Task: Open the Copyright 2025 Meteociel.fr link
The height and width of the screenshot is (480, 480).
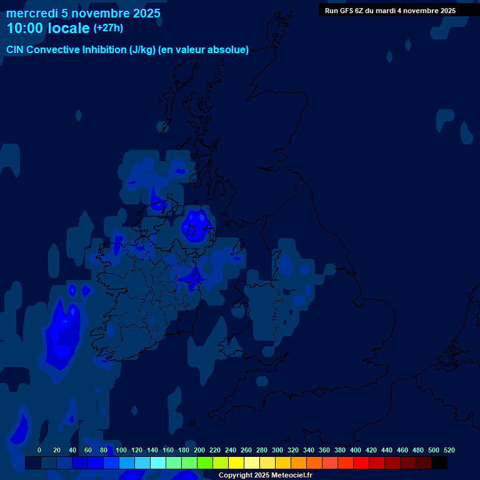Action: pyautogui.click(x=265, y=476)
